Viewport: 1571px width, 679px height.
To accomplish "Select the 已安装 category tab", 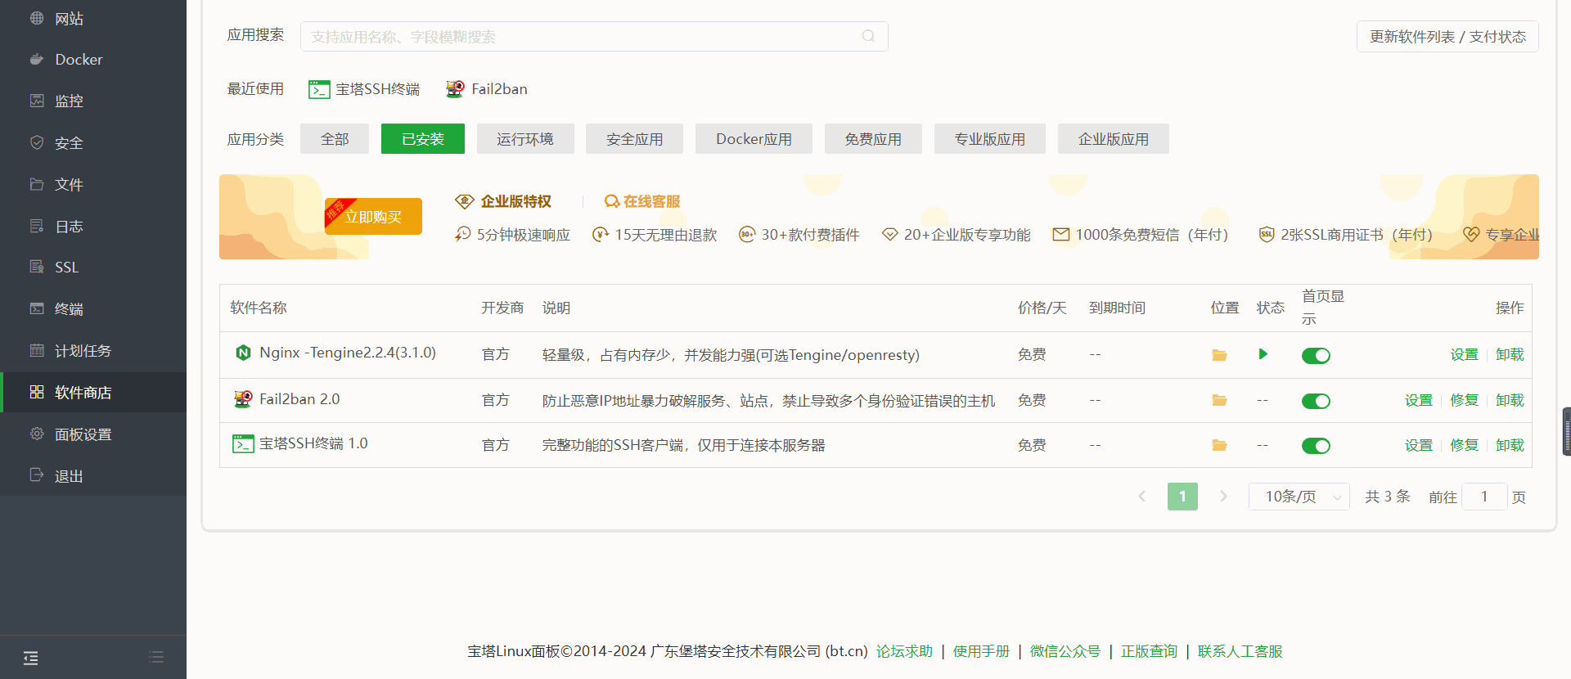I will 423,139.
